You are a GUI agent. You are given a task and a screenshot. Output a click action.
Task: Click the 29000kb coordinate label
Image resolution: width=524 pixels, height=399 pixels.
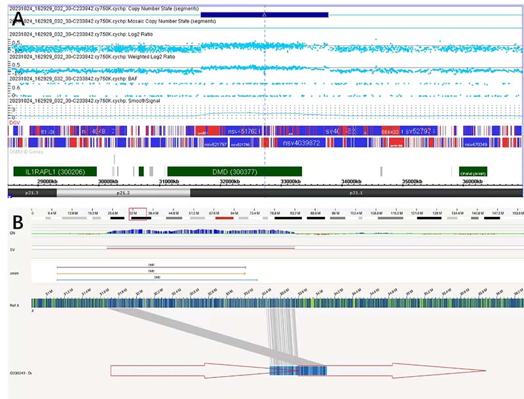coord(47,181)
